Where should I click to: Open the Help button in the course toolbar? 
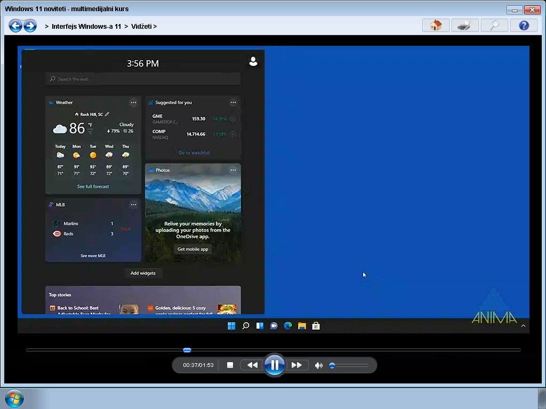524,25
